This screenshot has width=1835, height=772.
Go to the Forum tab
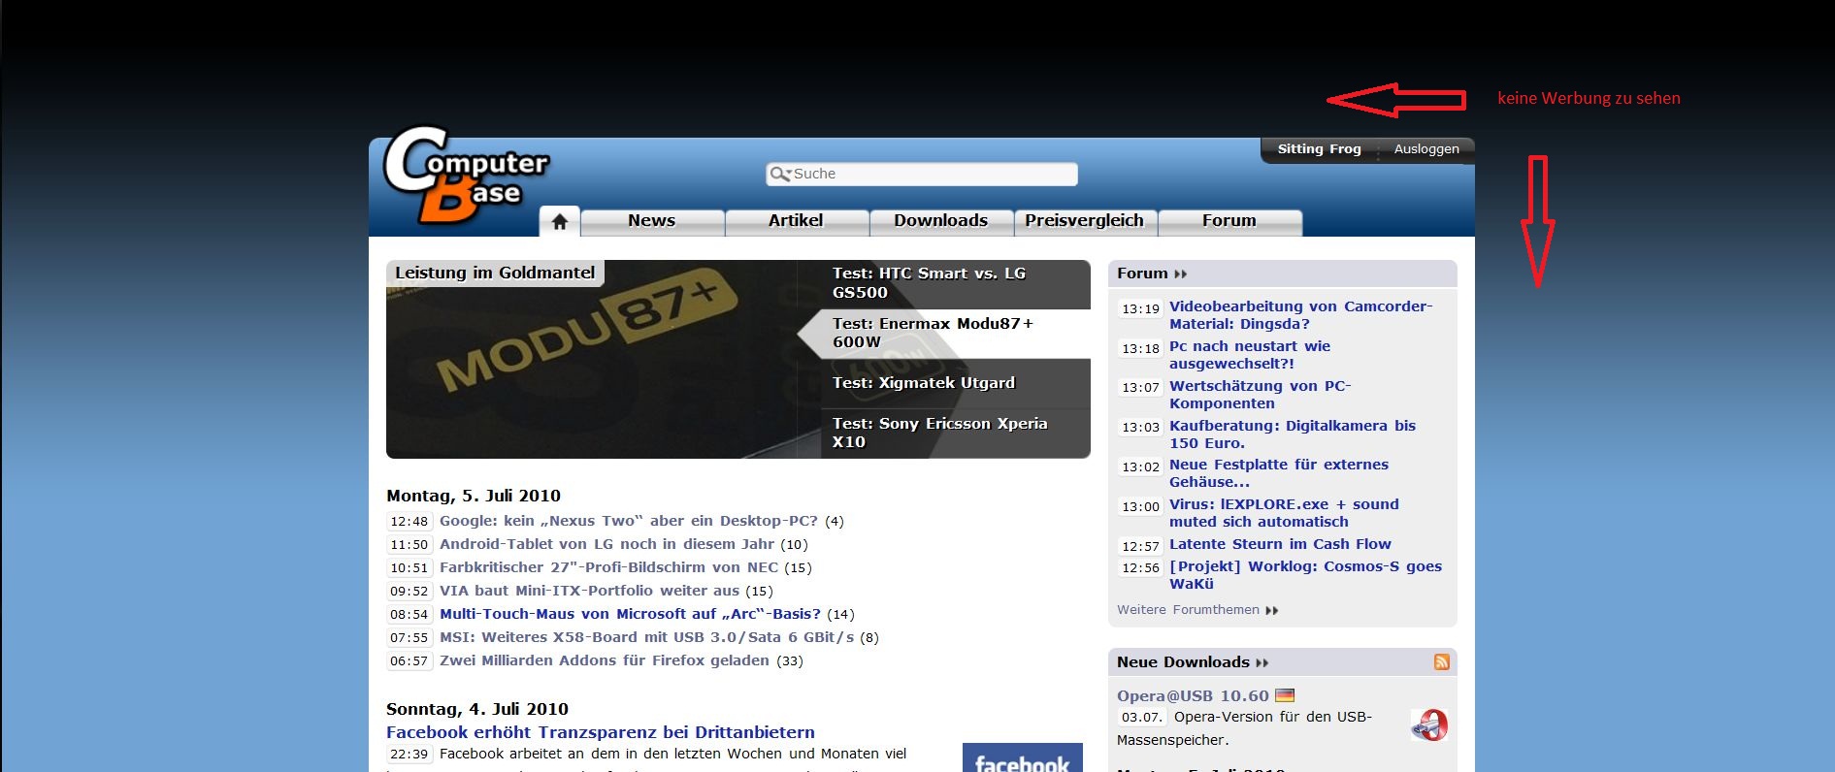(1229, 221)
